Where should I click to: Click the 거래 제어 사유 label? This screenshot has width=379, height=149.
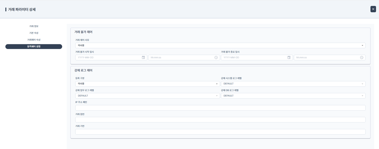click(82, 40)
